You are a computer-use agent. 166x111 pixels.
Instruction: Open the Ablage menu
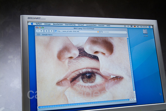48,24
